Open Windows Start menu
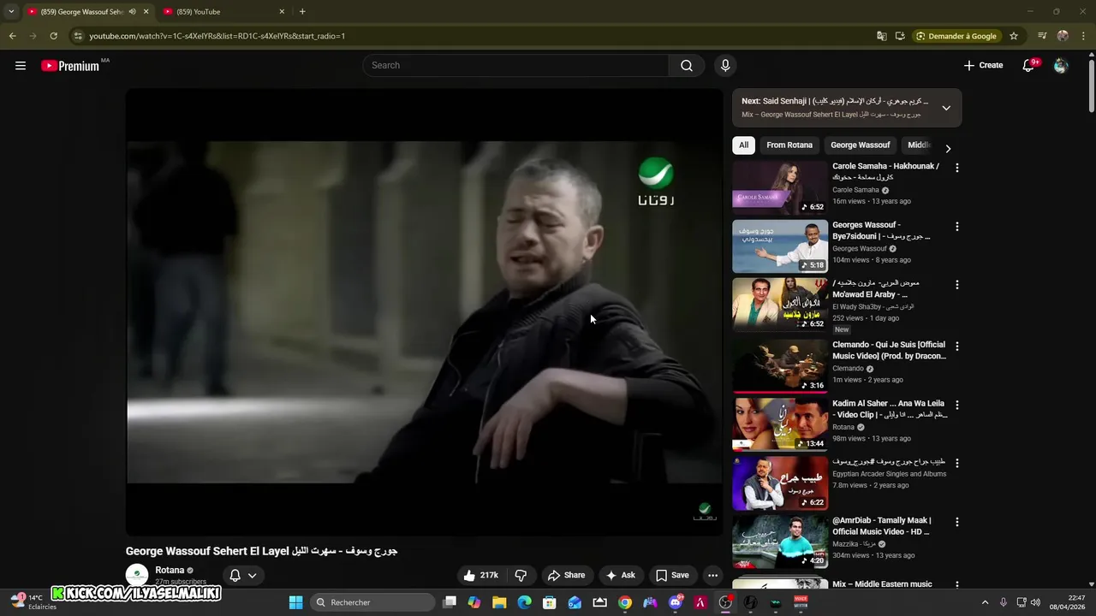1096x616 pixels. pyautogui.click(x=295, y=602)
